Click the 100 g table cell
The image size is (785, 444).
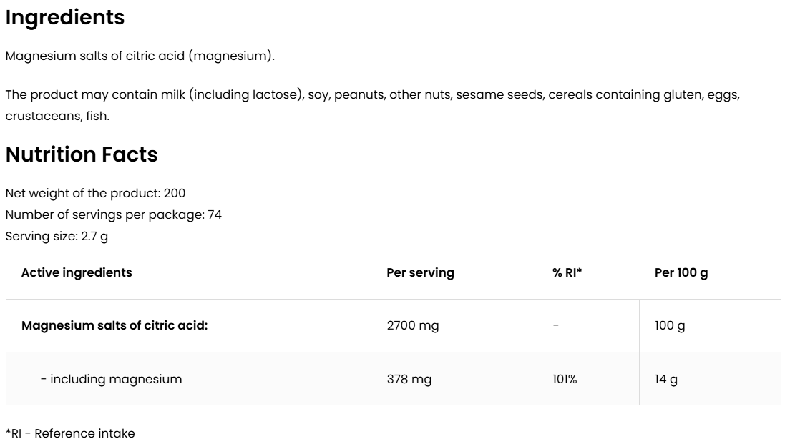click(x=670, y=325)
